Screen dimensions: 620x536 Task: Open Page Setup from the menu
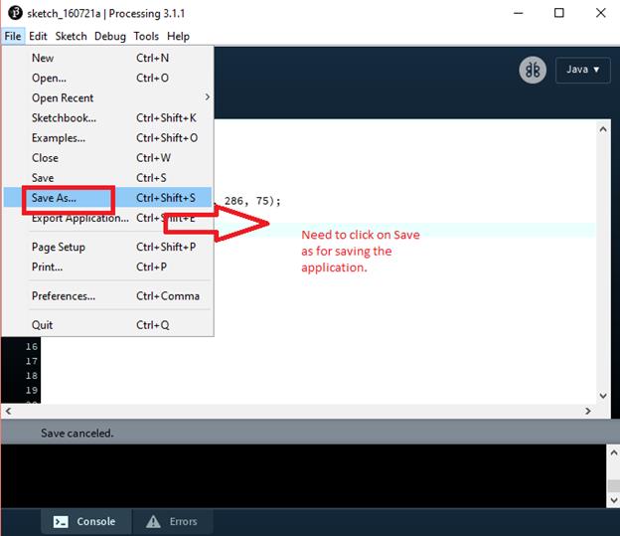tap(107, 247)
